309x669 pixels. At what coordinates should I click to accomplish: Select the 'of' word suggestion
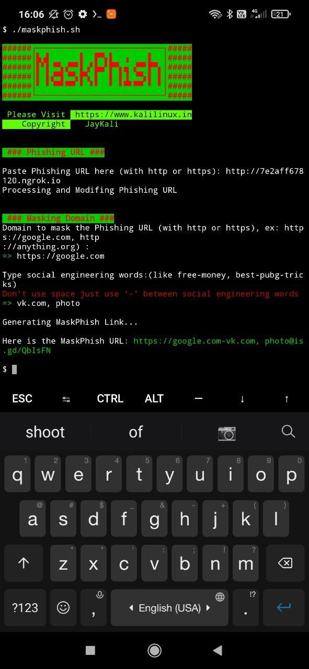tap(136, 432)
